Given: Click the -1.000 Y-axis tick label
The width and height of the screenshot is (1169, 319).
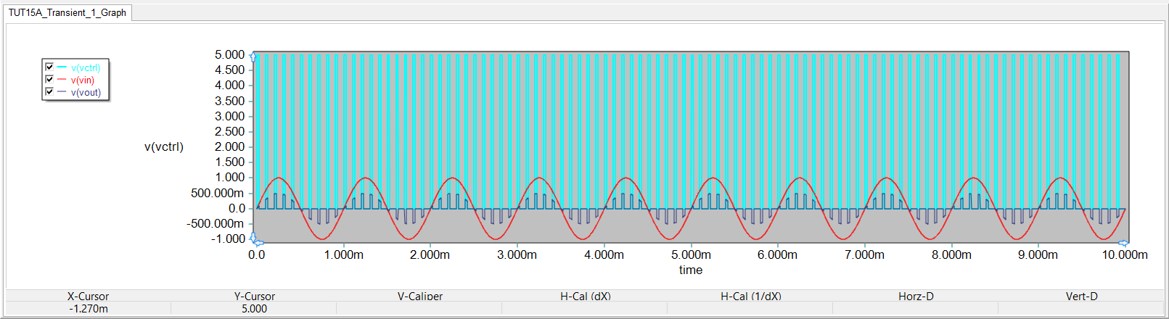Looking at the screenshot, I should pos(228,239).
